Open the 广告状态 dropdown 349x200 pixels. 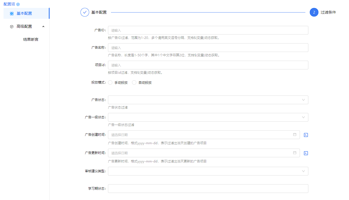[208, 100]
